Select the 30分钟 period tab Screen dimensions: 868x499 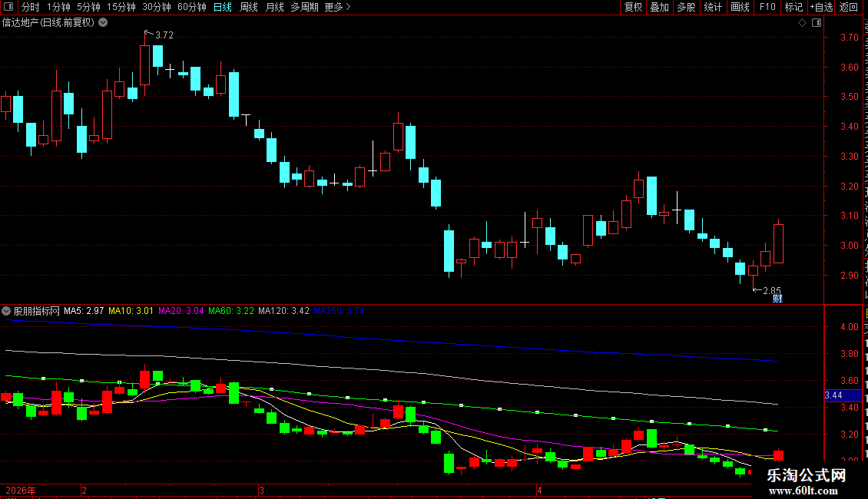click(156, 7)
